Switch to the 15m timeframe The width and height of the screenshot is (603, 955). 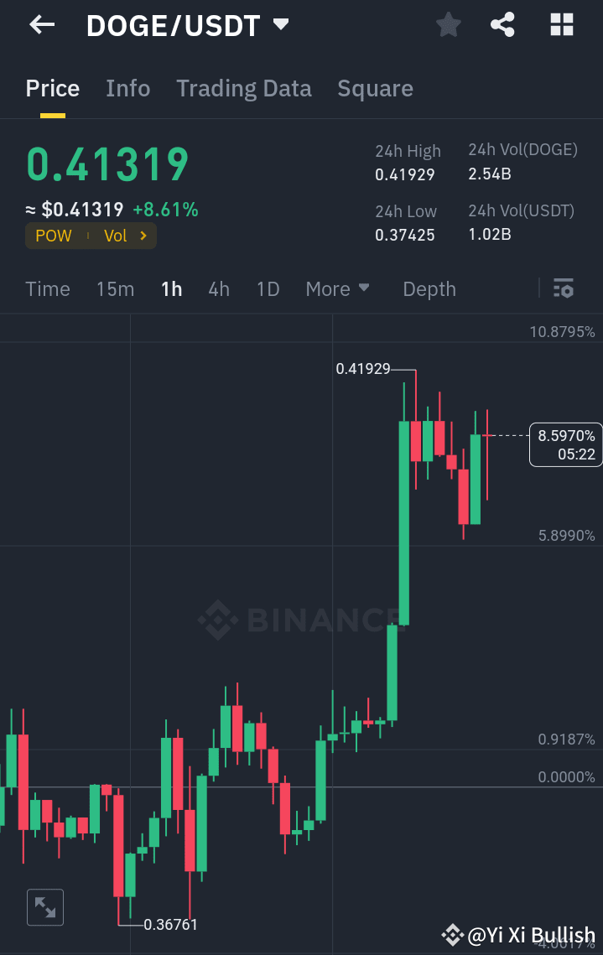[x=115, y=288]
